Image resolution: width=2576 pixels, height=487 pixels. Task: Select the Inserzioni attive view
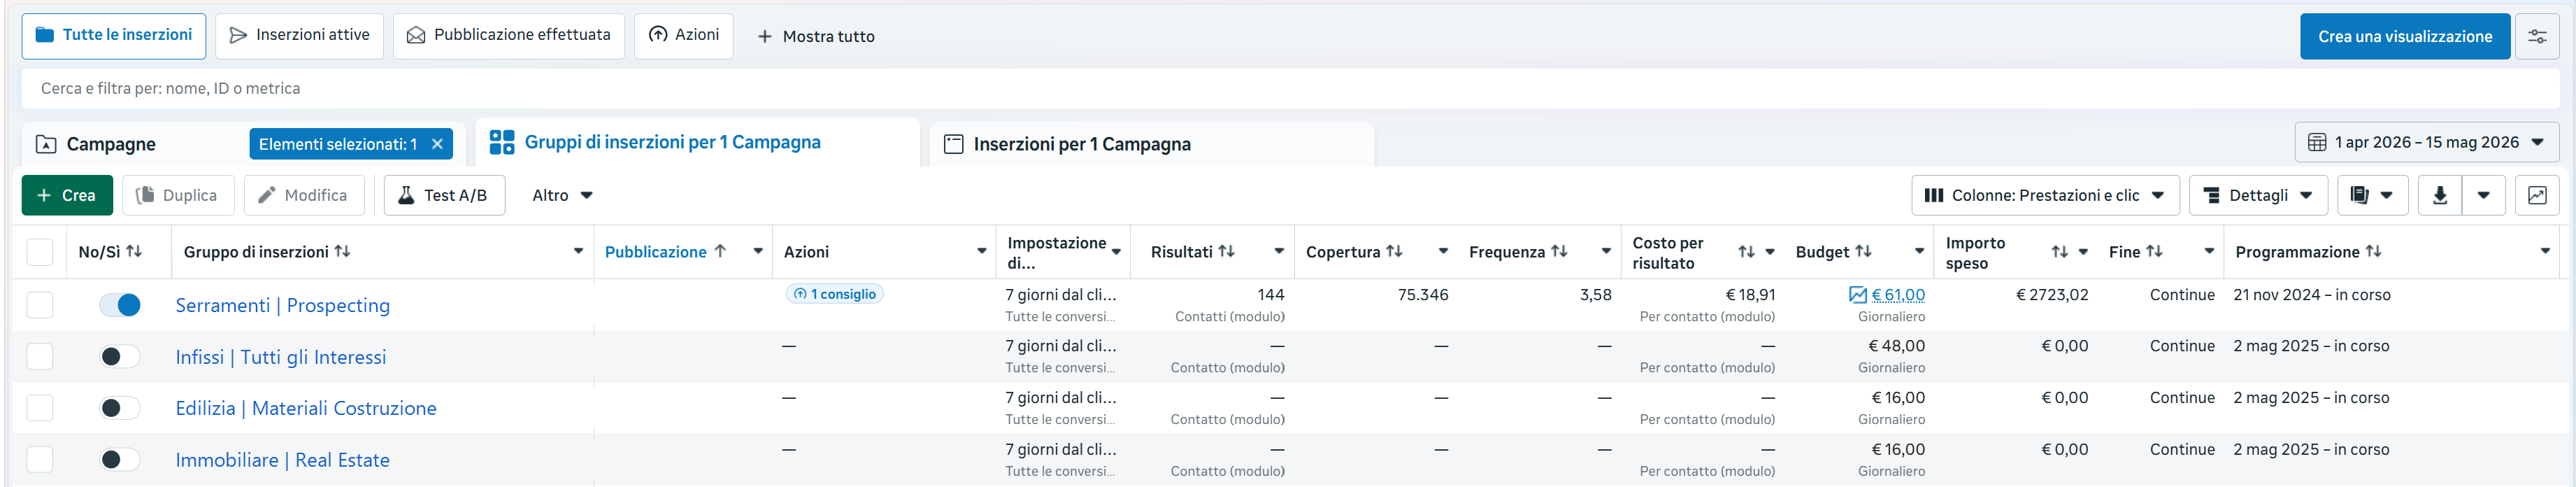point(299,36)
